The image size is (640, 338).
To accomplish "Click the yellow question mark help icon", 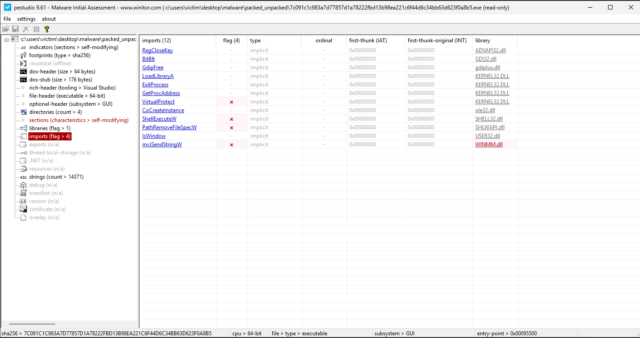I will coord(46,29).
